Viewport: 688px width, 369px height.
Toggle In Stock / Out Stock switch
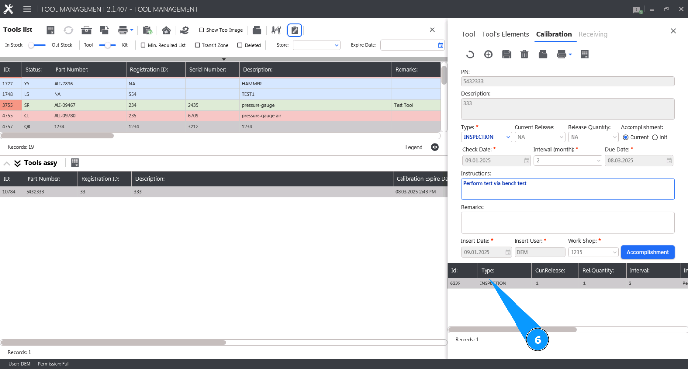[x=37, y=45]
